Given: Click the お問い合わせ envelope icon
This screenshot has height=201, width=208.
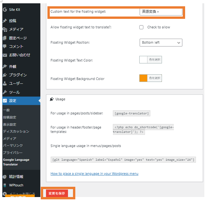Looking at the screenshot, I should click(x=5, y=55).
